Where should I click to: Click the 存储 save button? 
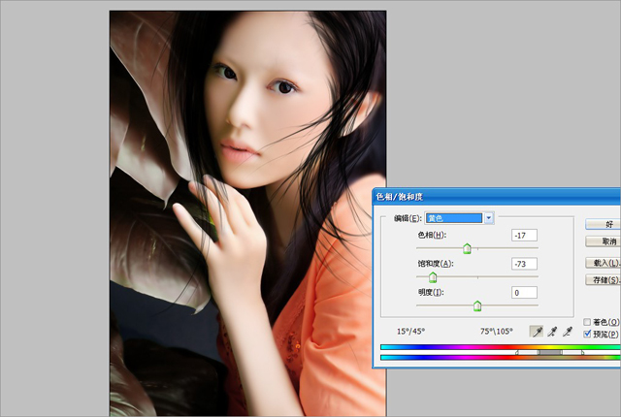click(x=604, y=279)
